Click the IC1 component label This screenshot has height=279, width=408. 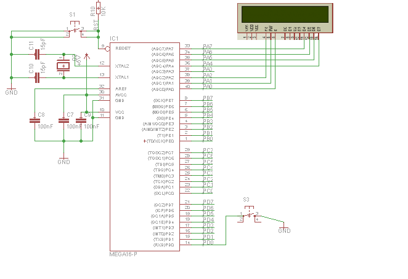[114, 39]
